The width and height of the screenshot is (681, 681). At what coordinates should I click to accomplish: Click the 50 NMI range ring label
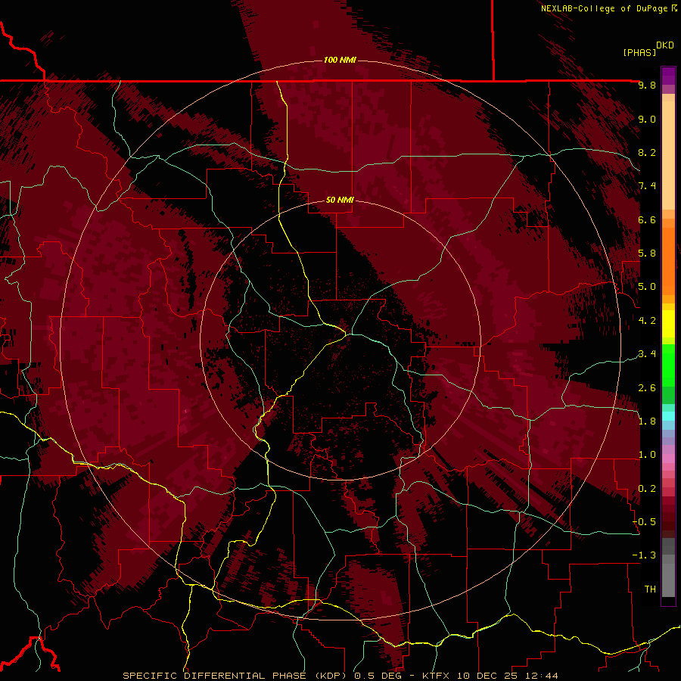pos(340,200)
